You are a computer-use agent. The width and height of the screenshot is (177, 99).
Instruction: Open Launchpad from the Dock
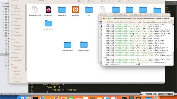click(x=28, y=98)
